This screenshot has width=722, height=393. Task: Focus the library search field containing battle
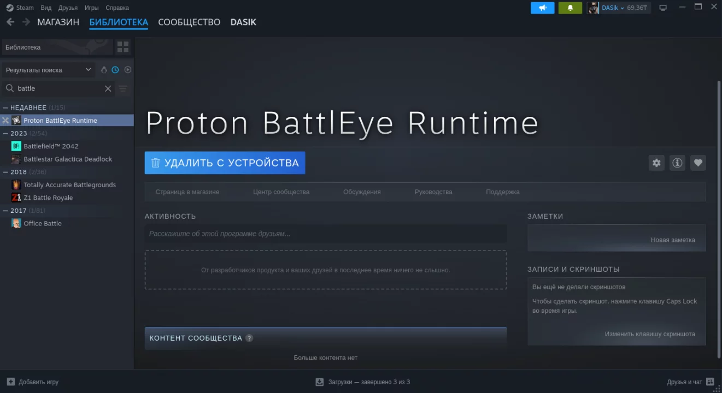point(59,88)
